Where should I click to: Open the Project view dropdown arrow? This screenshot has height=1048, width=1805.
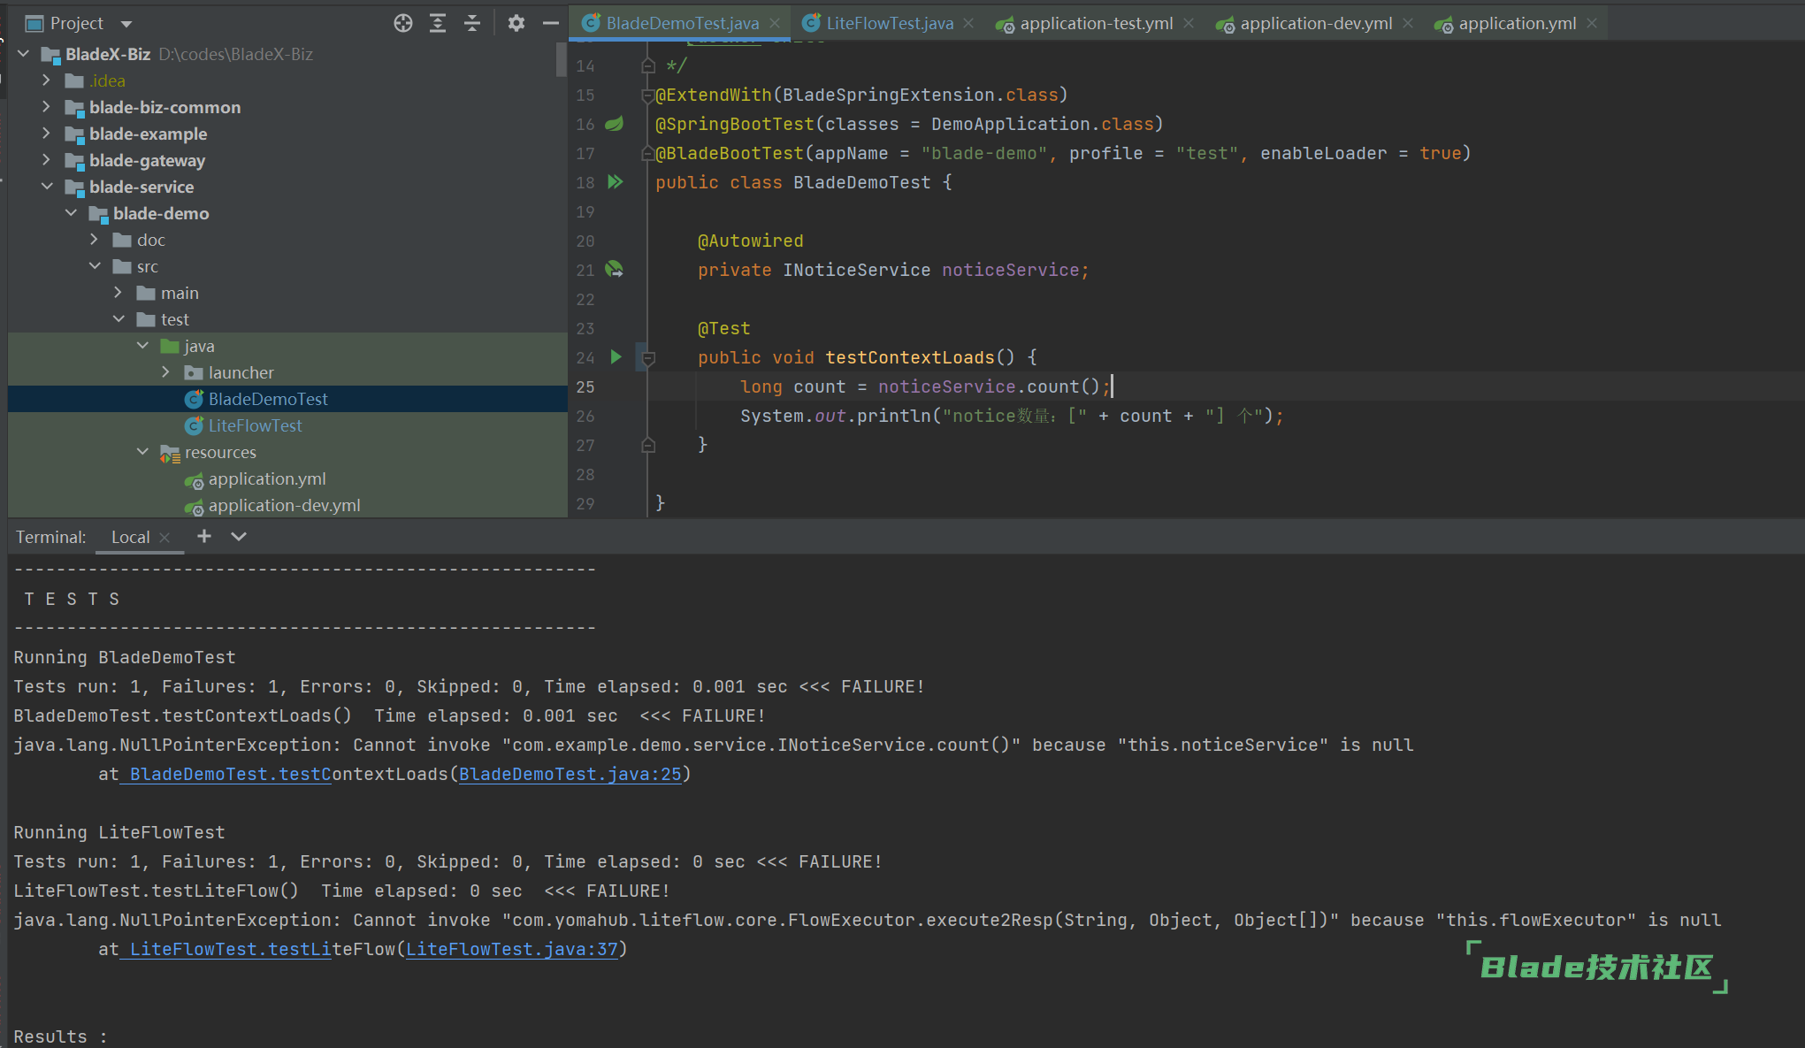pos(126,24)
